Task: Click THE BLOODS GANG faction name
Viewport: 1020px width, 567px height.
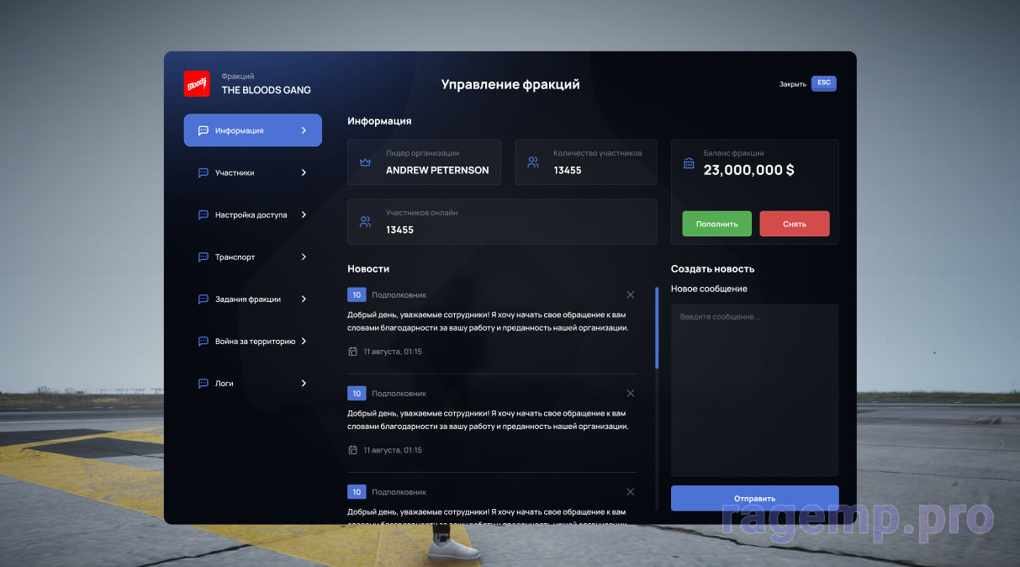Action: pyautogui.click(x=267, y=90)
